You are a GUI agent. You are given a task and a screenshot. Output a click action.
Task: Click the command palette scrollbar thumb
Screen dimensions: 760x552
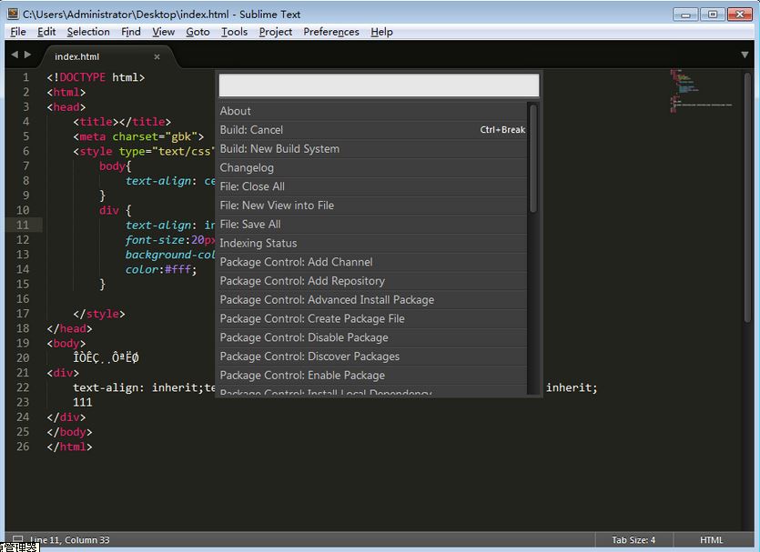coord(533,158)
